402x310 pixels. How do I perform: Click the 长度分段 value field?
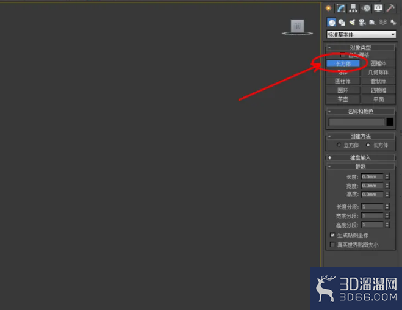point(372,207)
